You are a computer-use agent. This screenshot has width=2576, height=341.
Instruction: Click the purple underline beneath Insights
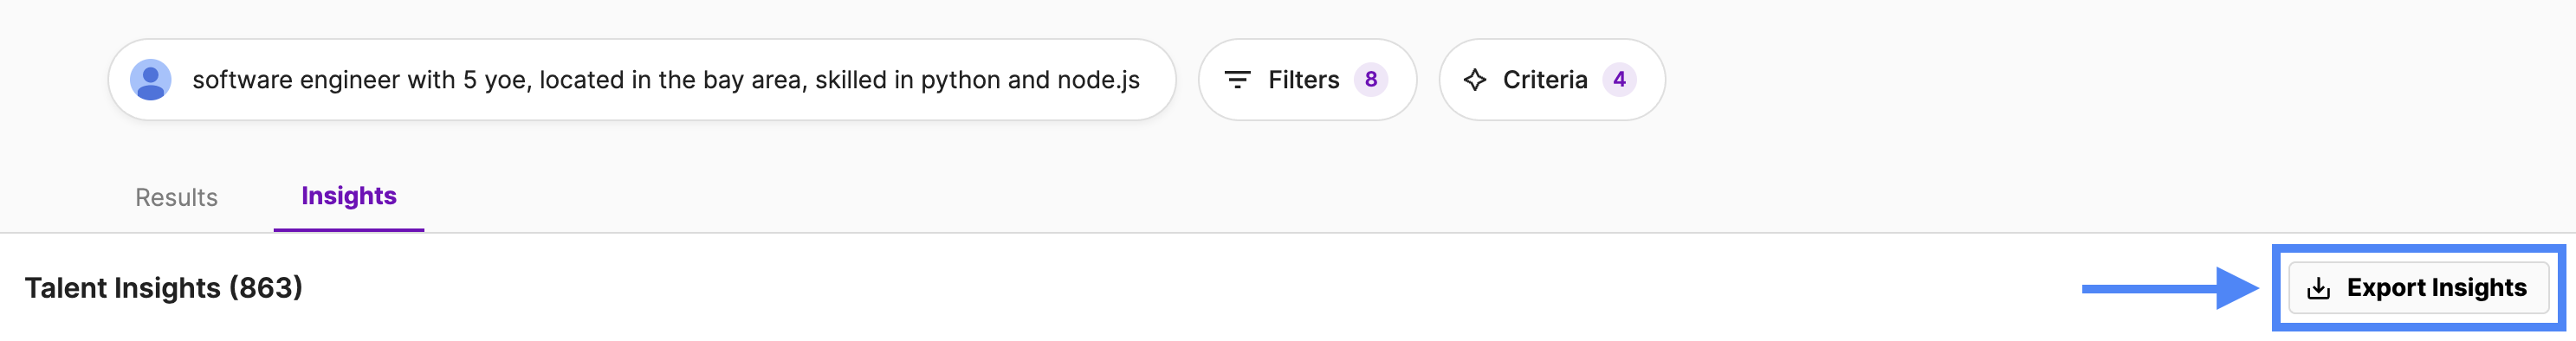click(x=349, y=230)
